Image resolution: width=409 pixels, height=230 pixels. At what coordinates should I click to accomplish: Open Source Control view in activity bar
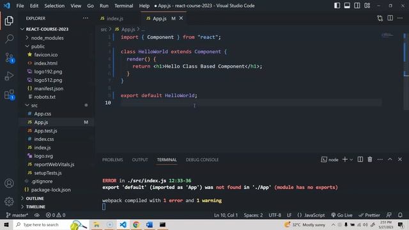[x=10, y=57]
